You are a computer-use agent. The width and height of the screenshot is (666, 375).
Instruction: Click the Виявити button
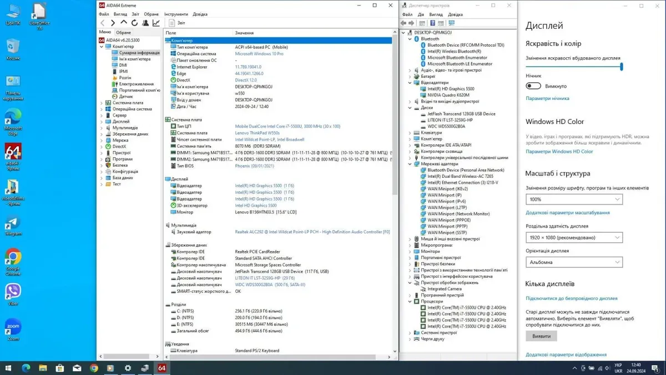coord(541,336)
